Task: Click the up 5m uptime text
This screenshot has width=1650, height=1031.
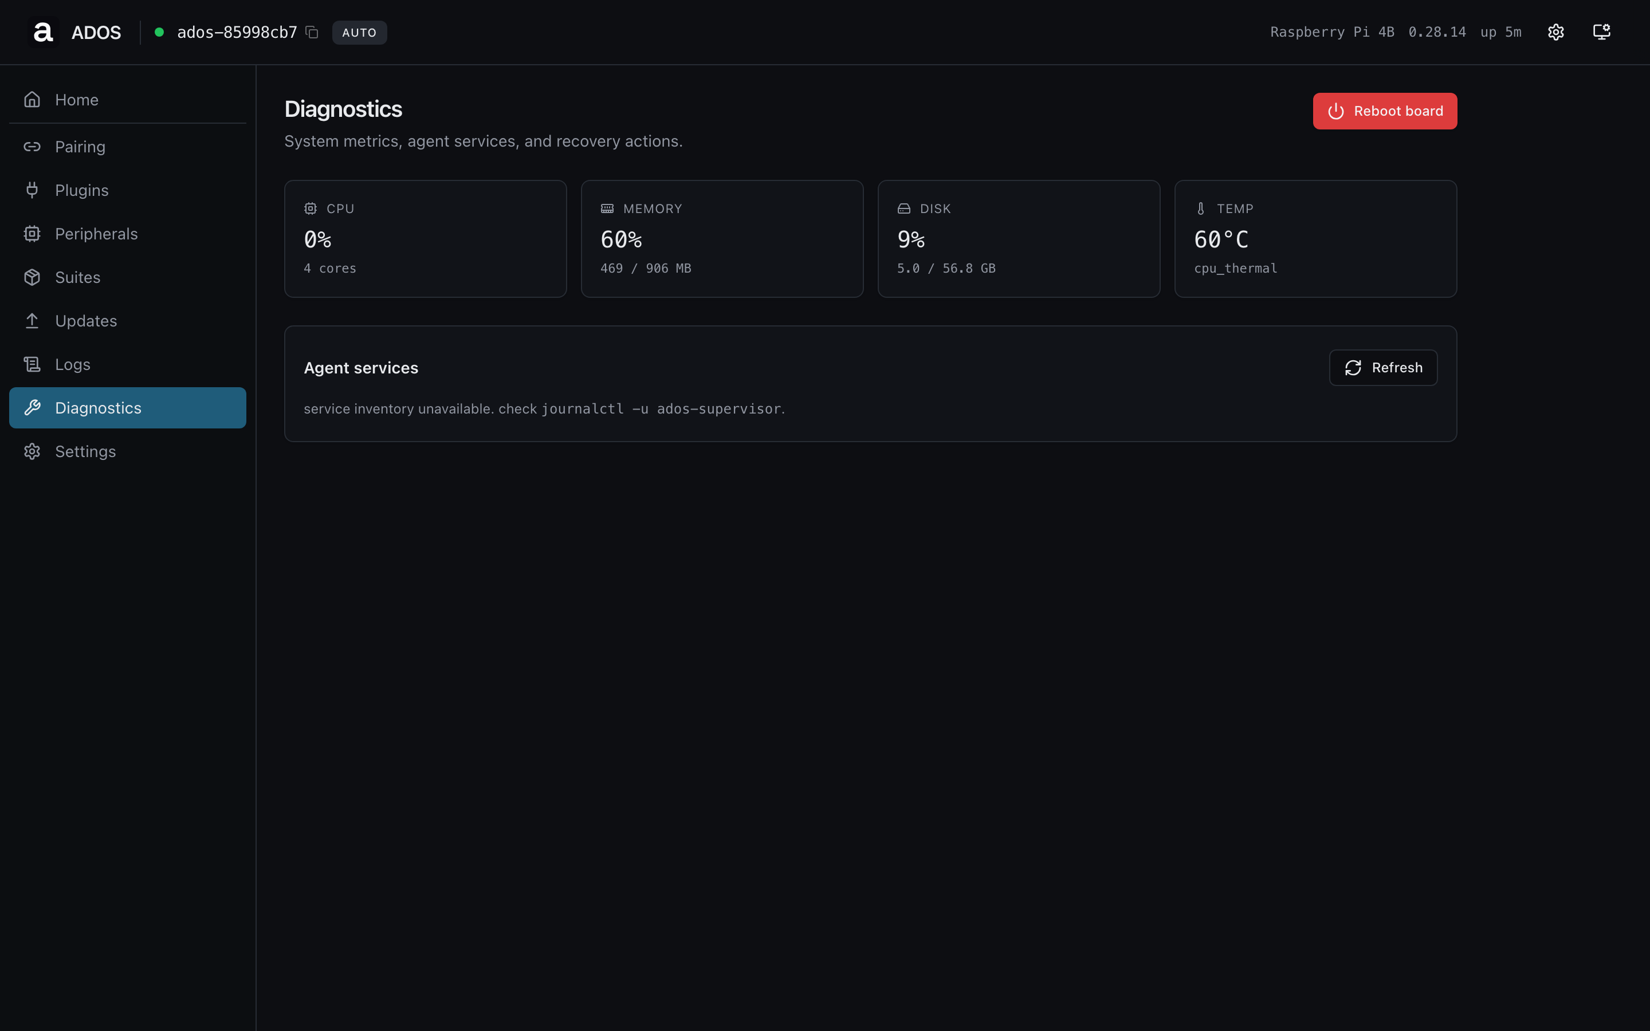Action: (1500, 32)
